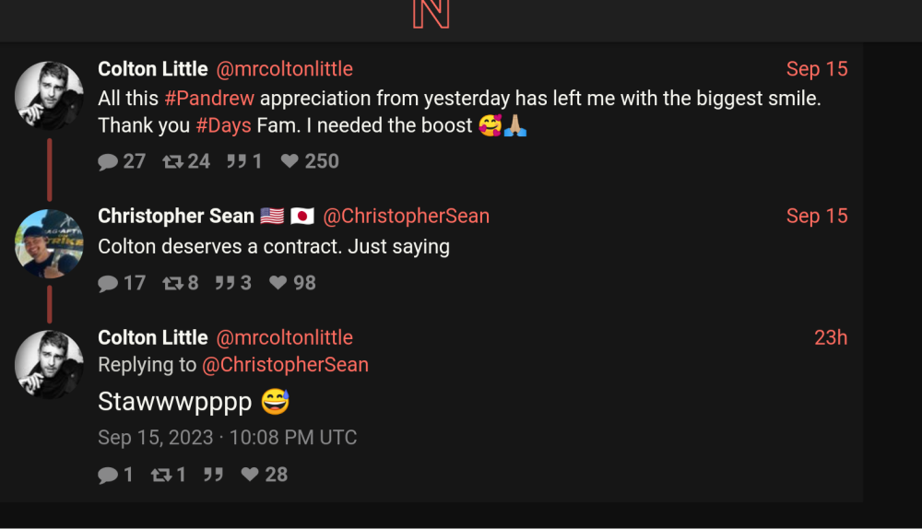Viewport: 922px width, 529px height.
Task: Click the comment icon with 27 replies
Action: tap(108, 161)
